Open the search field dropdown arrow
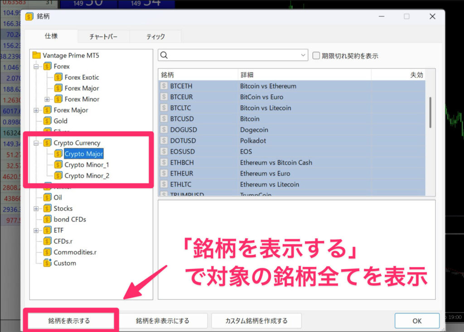 303,55
